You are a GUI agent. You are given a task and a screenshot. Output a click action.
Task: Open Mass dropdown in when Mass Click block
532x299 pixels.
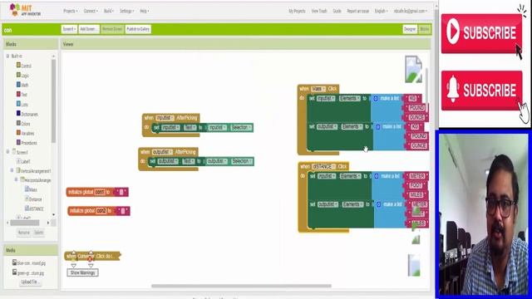pyautogui.click(x=318, y=89)
